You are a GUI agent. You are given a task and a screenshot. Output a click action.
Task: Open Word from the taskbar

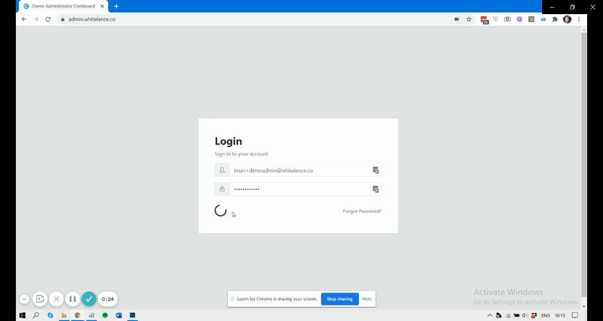[x=119, y=315]
